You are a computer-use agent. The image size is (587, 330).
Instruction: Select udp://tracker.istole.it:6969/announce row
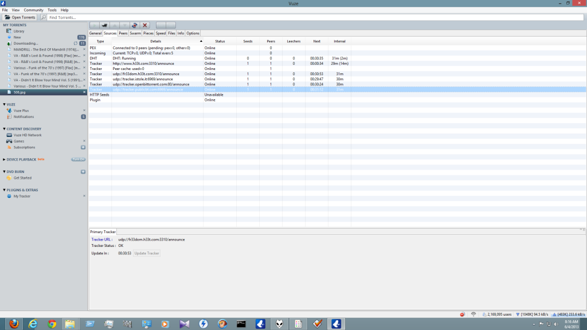click(337, 79)
